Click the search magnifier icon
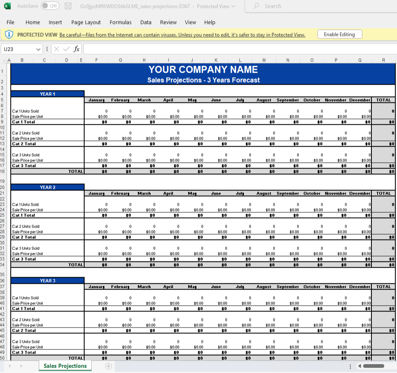 point(256,6)
